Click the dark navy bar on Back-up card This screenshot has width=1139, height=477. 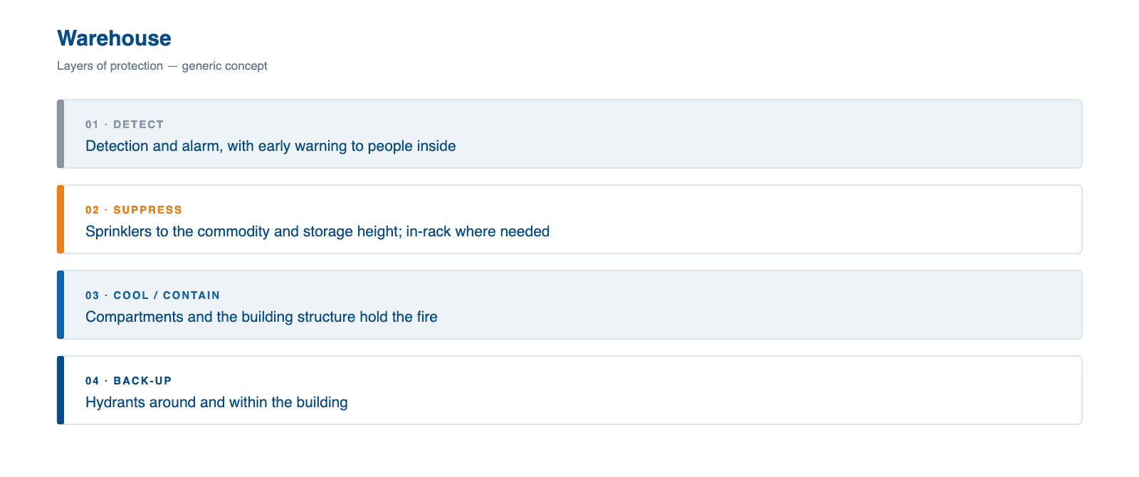click(61, 390)
